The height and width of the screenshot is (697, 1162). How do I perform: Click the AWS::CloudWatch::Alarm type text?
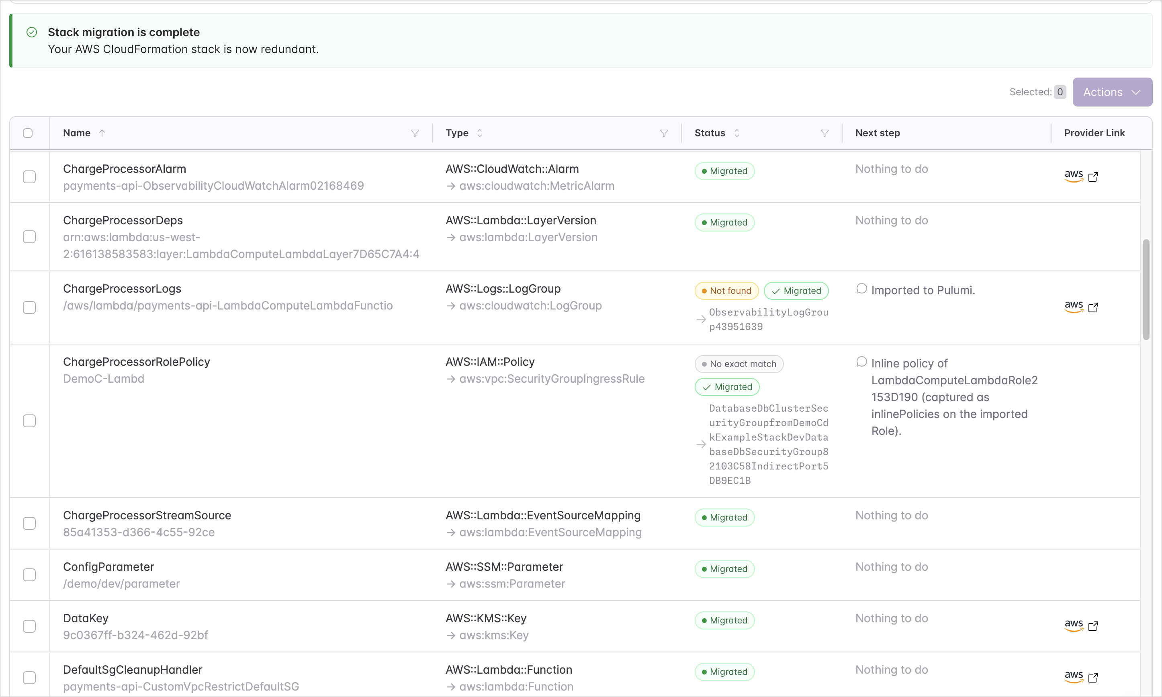pyautogui.click(x=512, y=168)
